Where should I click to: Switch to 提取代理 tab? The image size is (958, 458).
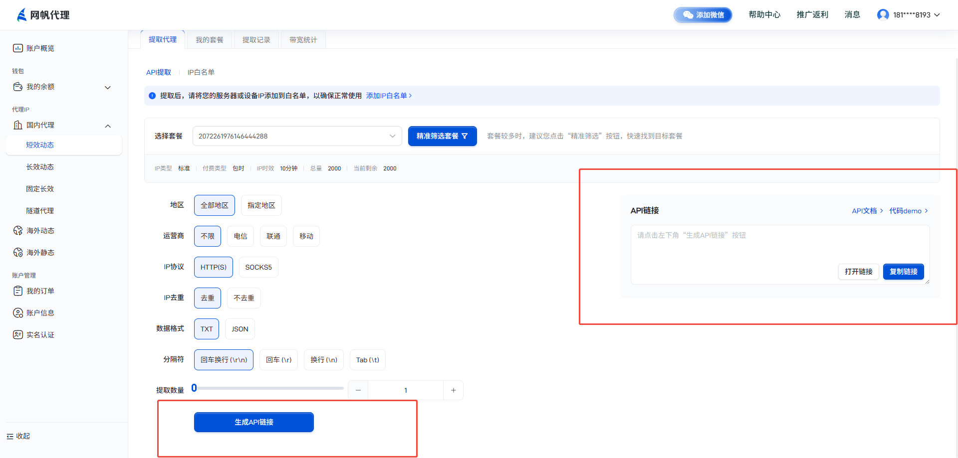[163, 39]
